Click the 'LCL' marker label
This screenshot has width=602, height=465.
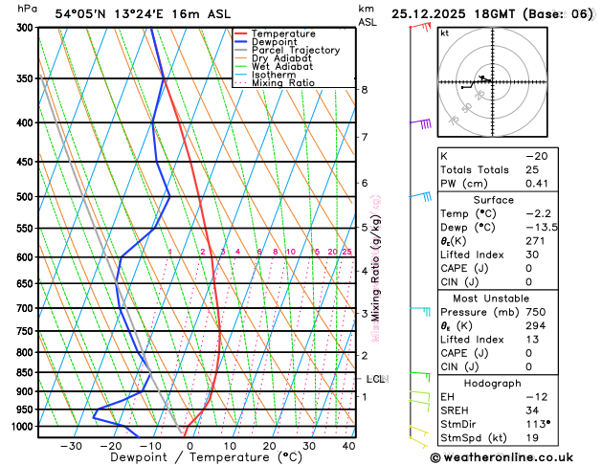tap(375, 379)
